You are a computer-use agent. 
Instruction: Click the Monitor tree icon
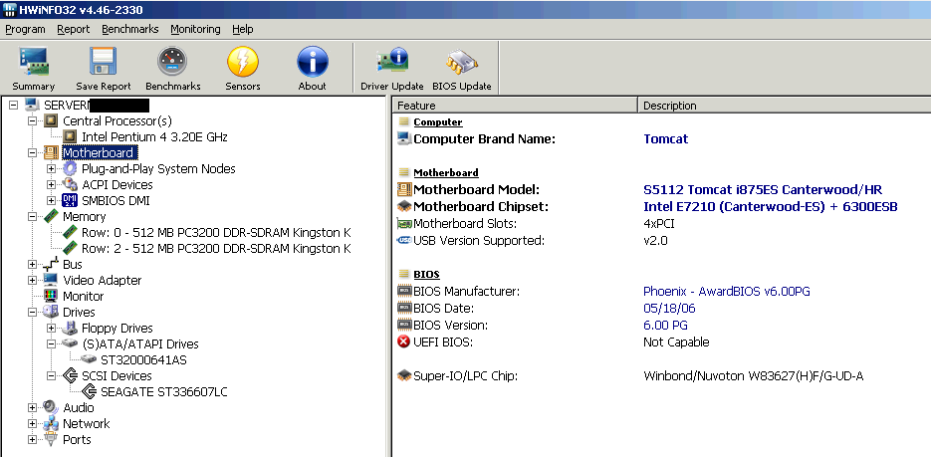click(x=52, y=296)
